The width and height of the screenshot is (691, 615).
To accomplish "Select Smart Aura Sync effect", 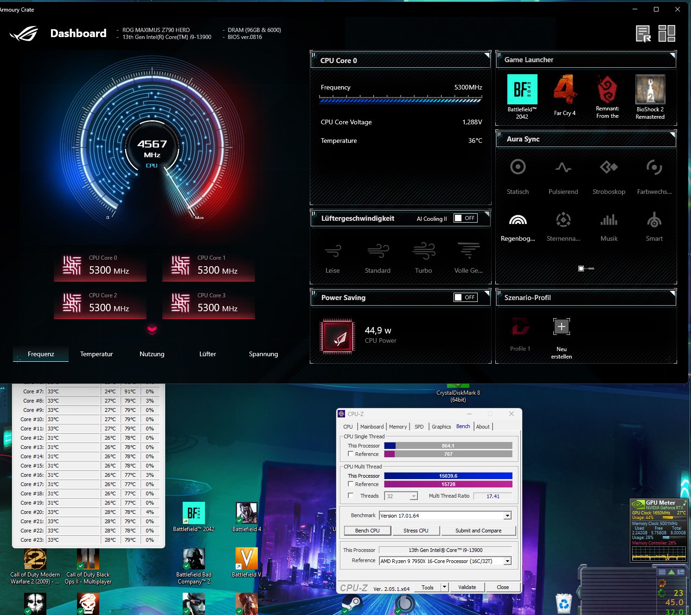I will tap(654, 220).
